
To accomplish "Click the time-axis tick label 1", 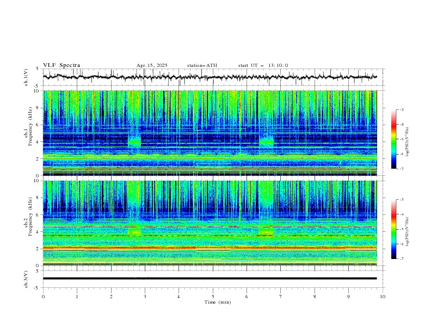I will [x=77, y=297].
